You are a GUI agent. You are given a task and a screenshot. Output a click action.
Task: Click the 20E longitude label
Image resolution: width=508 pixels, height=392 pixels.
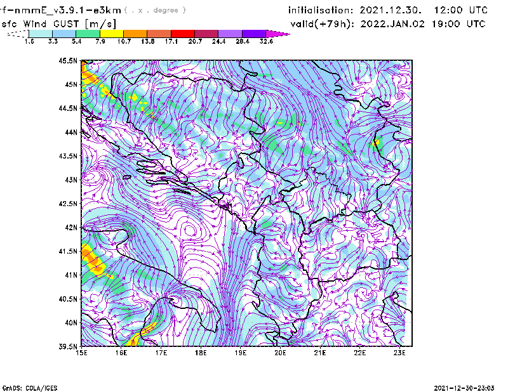click(x=280, y=353)
